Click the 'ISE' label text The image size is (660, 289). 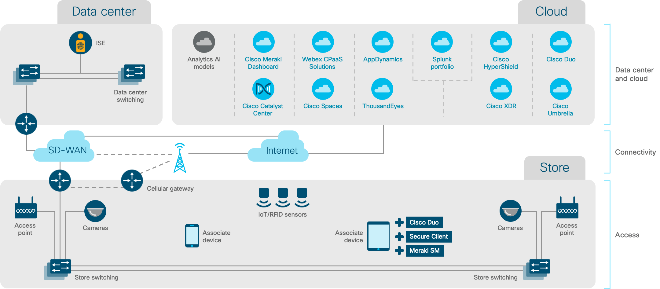101,43
